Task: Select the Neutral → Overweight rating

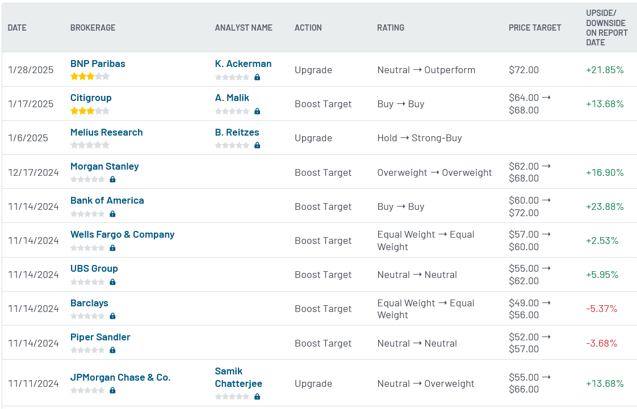Action: click(x=425, y=383)
